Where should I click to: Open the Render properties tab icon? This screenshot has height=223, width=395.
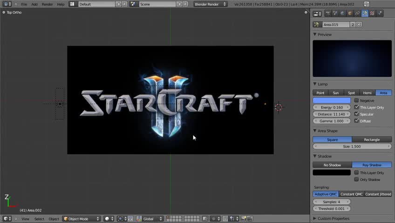point(328,13)
